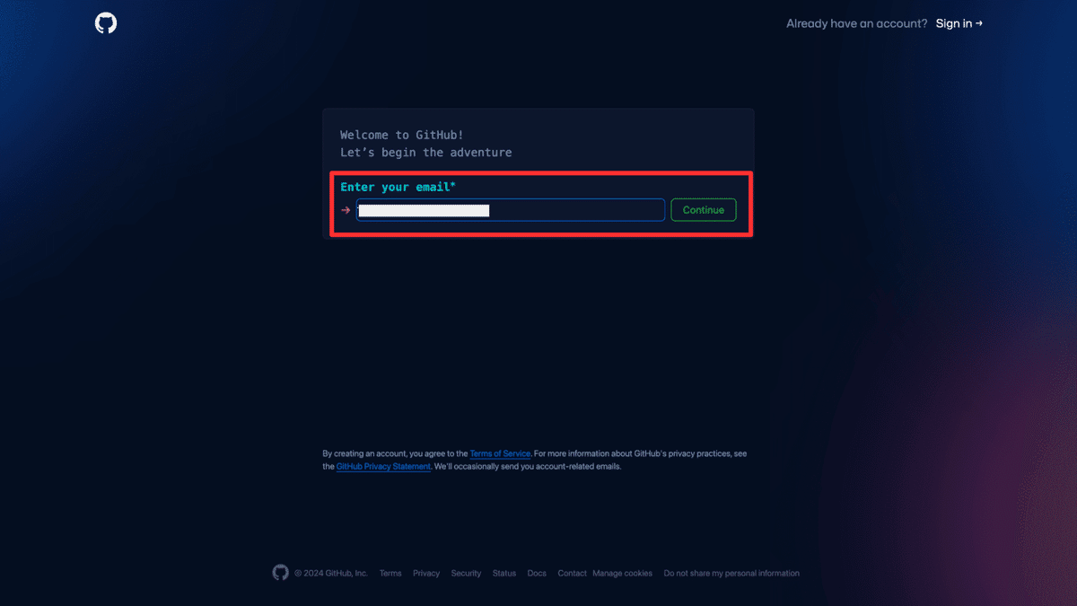Image resolution: width=1077 pixels, height=606 pixels.
Task: Click the '© 2024 GitHub, Inc.' footer text
Action: 331,574
